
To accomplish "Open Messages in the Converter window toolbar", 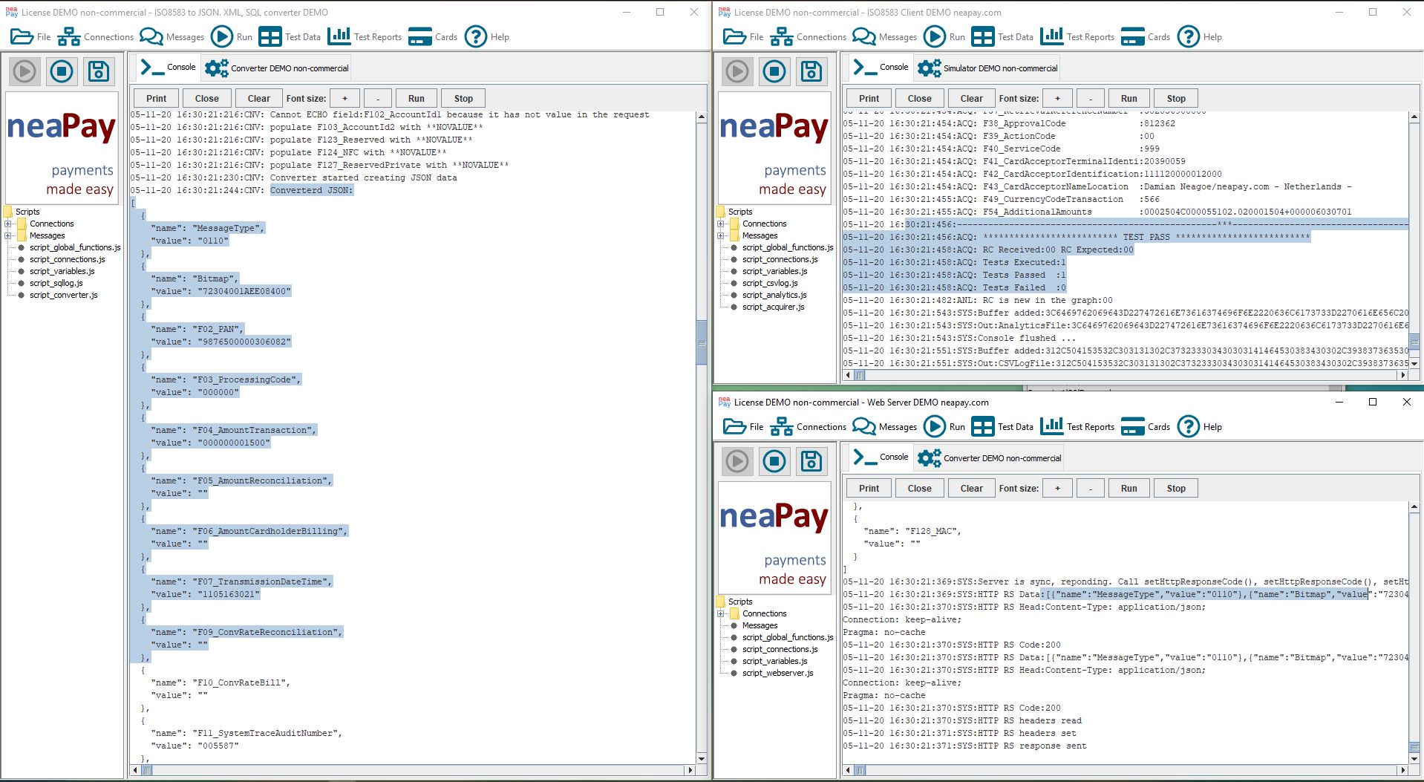I will [172, 36].
